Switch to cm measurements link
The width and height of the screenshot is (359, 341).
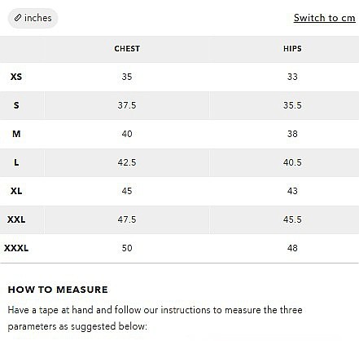click(325, 18)
